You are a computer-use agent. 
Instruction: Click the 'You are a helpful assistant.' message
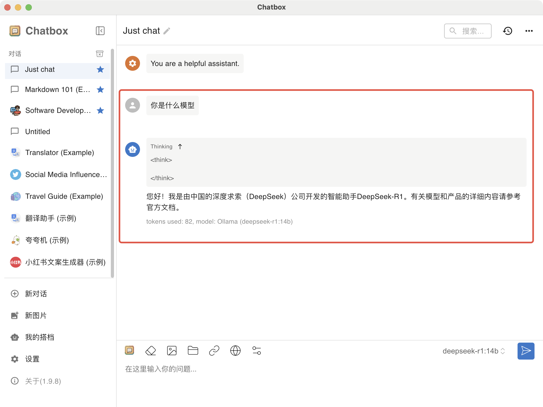(195, 64)
